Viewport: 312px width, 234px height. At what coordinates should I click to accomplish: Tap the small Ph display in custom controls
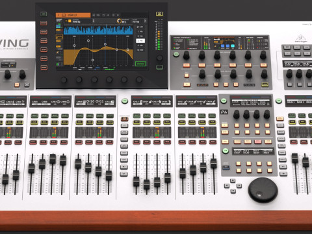tap(224, 112)
